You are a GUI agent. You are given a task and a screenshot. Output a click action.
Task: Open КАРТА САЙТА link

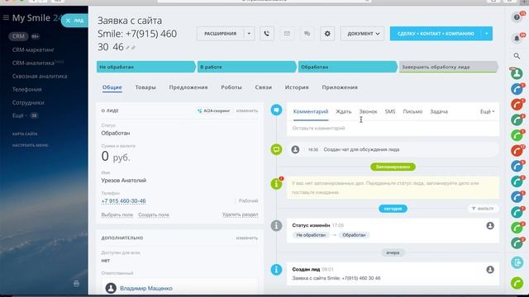click(25, 134)
